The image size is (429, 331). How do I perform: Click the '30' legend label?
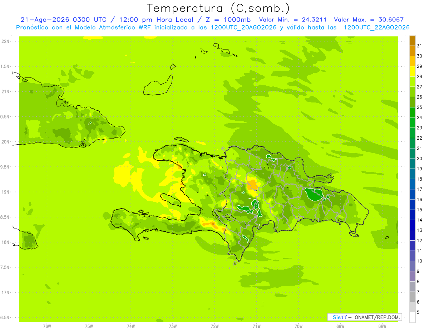[420, 56]
